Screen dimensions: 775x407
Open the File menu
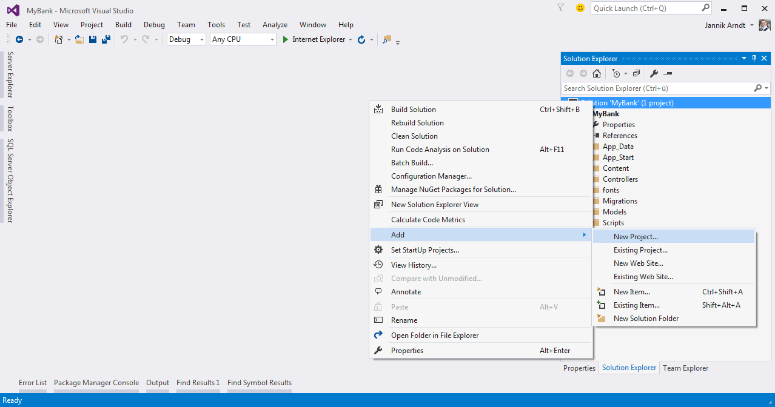point(12,25)
